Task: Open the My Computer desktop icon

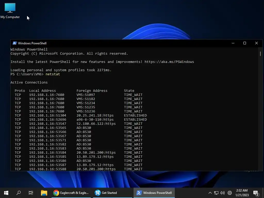Action: pos(10,11)
